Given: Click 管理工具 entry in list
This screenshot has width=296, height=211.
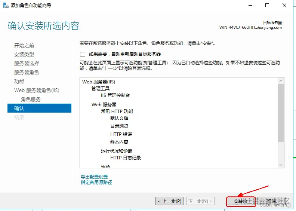Looking at the screenshot, I should pos(101,89).
